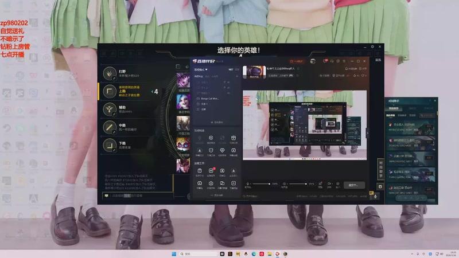Expand the right side panel arrow beside preview
Screen dimensions: 459x258
[367, 134]
